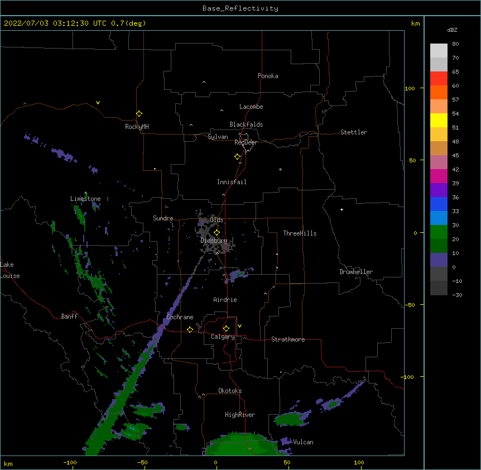Viewport: 481px width, 470px height.
Task: Click the 80 dBZ legend value
Action: pos(455,44)
